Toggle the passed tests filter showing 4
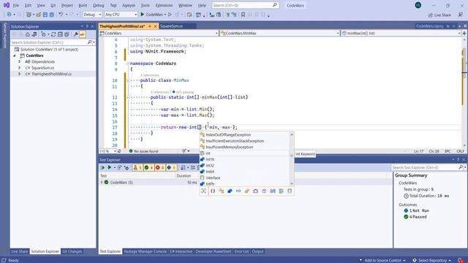 pyautogui.click(x=148, y=167)
